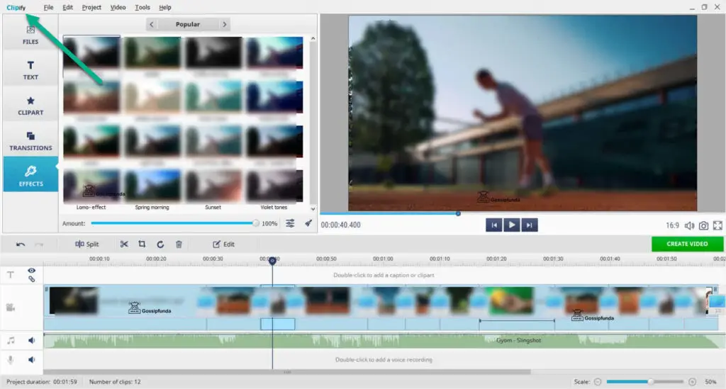Click the timeline horizontal scrollbar
Viewport: 726px width, 389px height.
tap(287, 372)
